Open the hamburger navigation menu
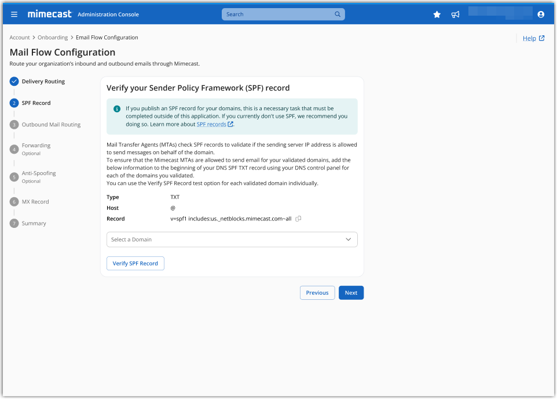Viewport: 557px width, 399px height. 14,14
